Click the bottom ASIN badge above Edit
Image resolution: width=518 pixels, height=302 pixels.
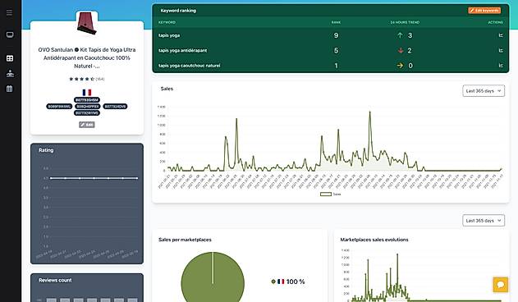coord(87,113)
